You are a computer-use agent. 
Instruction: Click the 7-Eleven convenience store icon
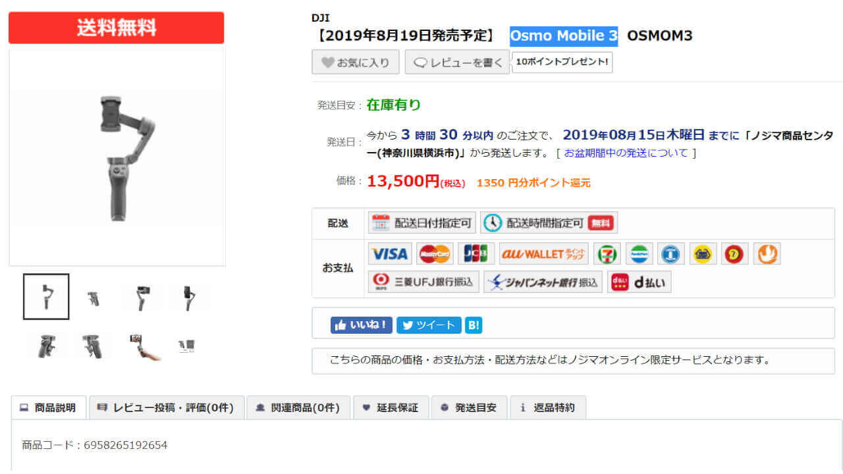[x=607, y=253]
